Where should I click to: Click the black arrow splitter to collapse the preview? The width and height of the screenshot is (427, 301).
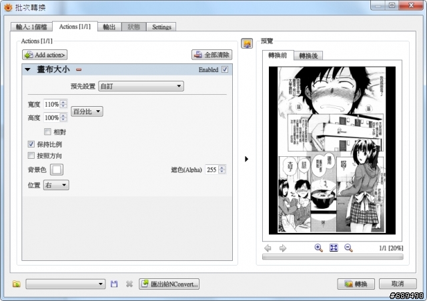point(246,159)
